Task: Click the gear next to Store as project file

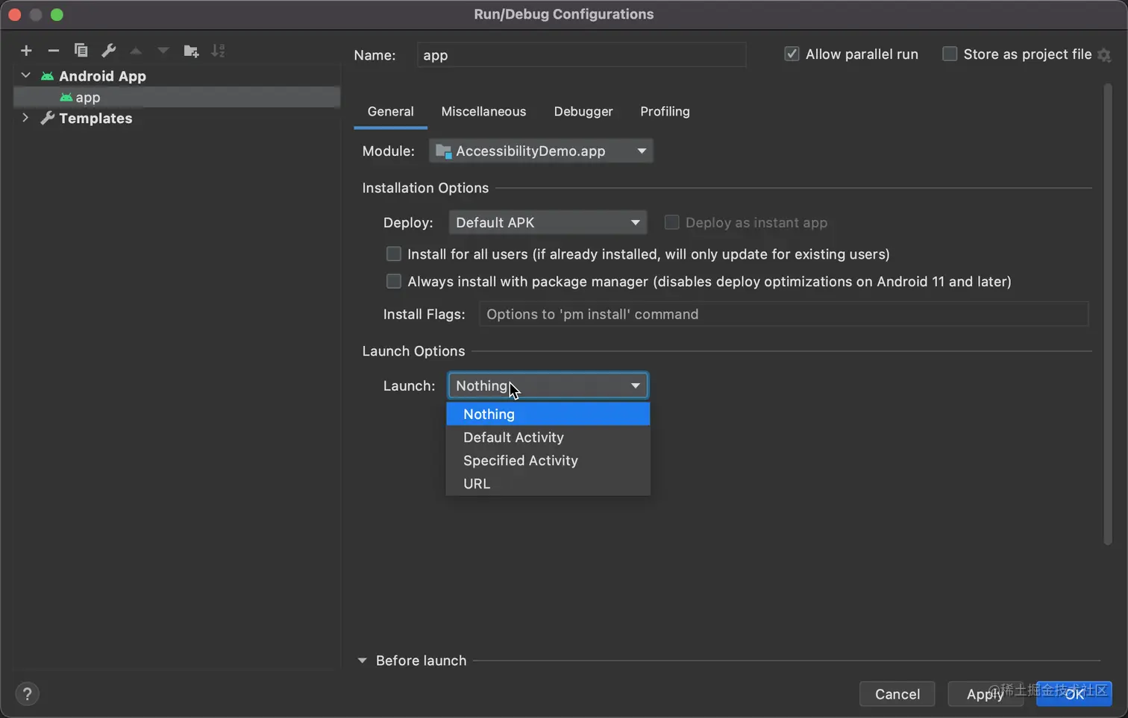Action: [1104, 55]
